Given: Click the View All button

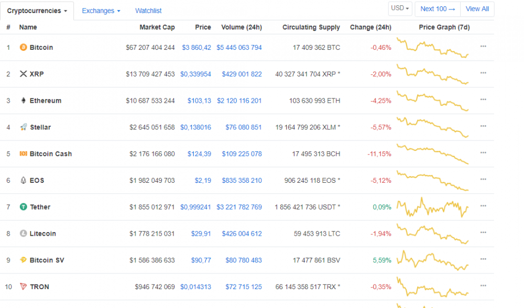Looking at the screenshot, I should click(x=477, y=9).
